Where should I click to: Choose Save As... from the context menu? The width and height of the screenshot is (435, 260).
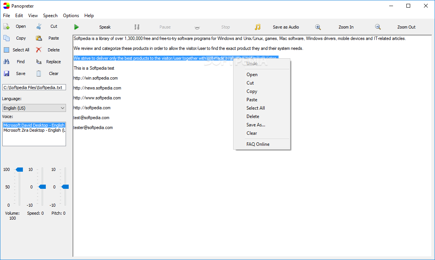[262, 124]
